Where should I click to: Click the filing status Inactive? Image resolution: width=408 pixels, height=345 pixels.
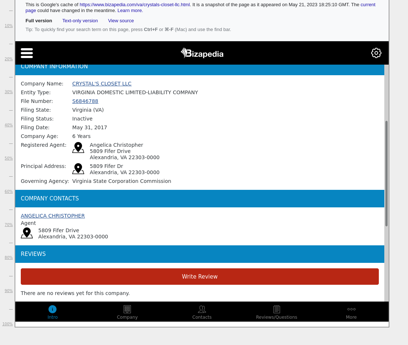click(82, 119)
